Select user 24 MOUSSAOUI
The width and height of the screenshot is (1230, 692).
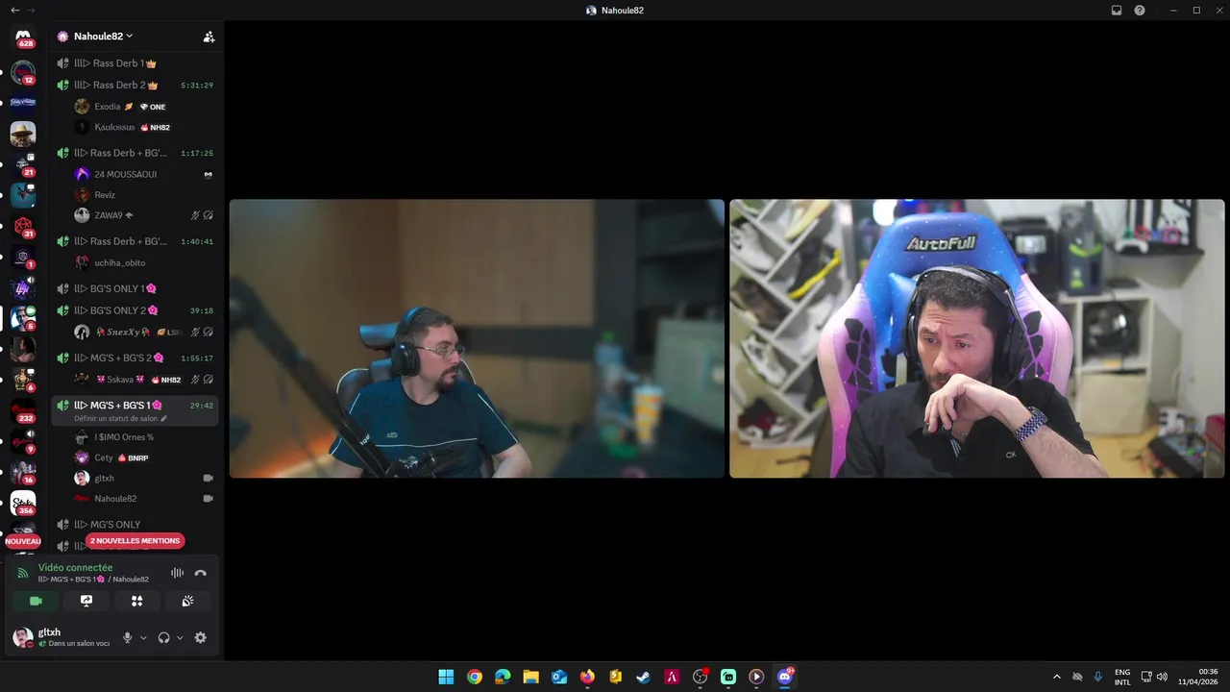144,174
